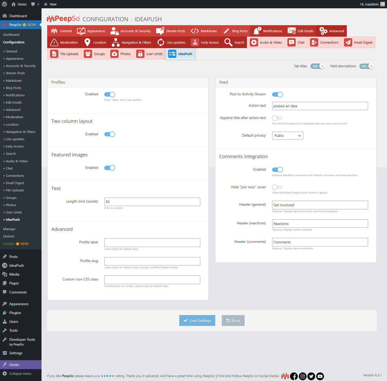Image resolution: width=387 pixels, height=381 pixels.
Task: Open the Manage link under PeepSo
Action: (9, 229)
